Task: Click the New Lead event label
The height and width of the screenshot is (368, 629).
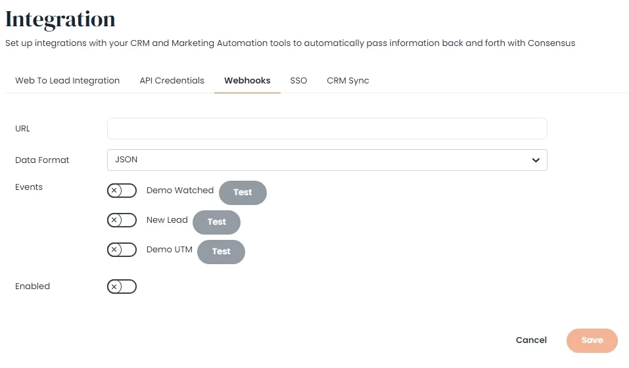Action: [167, 220]
